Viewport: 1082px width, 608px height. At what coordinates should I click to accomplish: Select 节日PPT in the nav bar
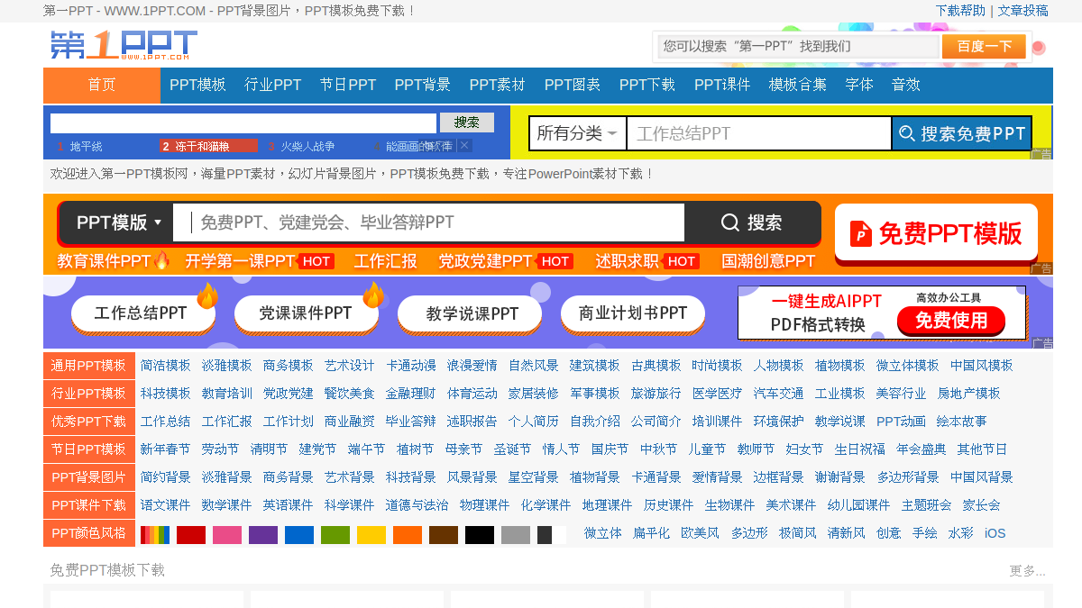348,85
